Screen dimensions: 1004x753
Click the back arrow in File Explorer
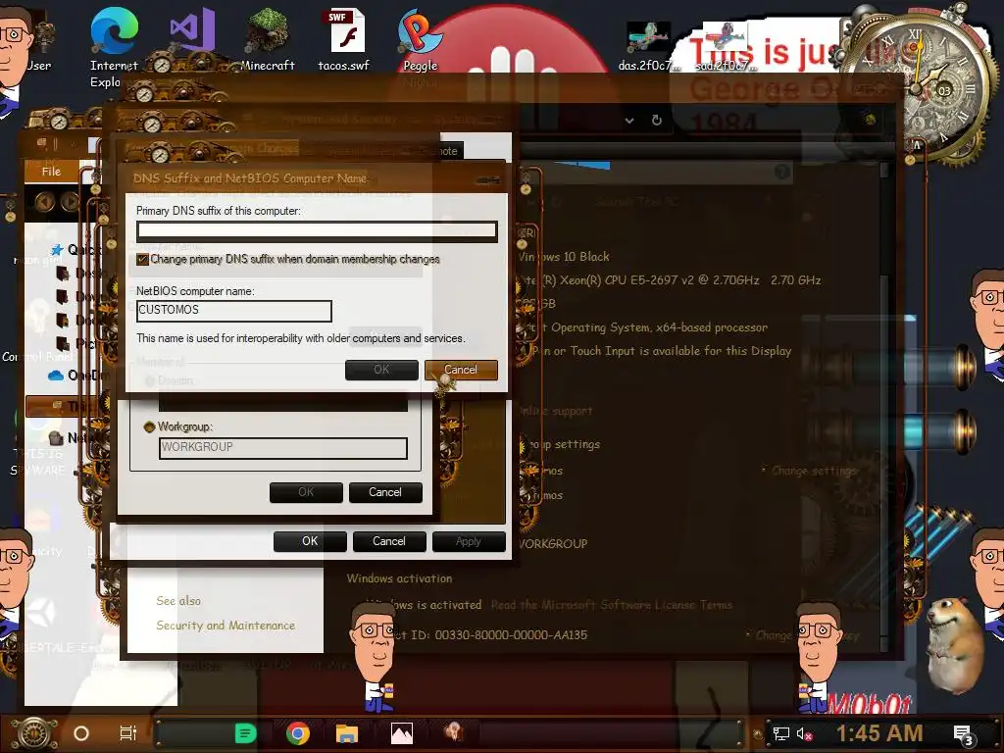[x=45, y=202]
